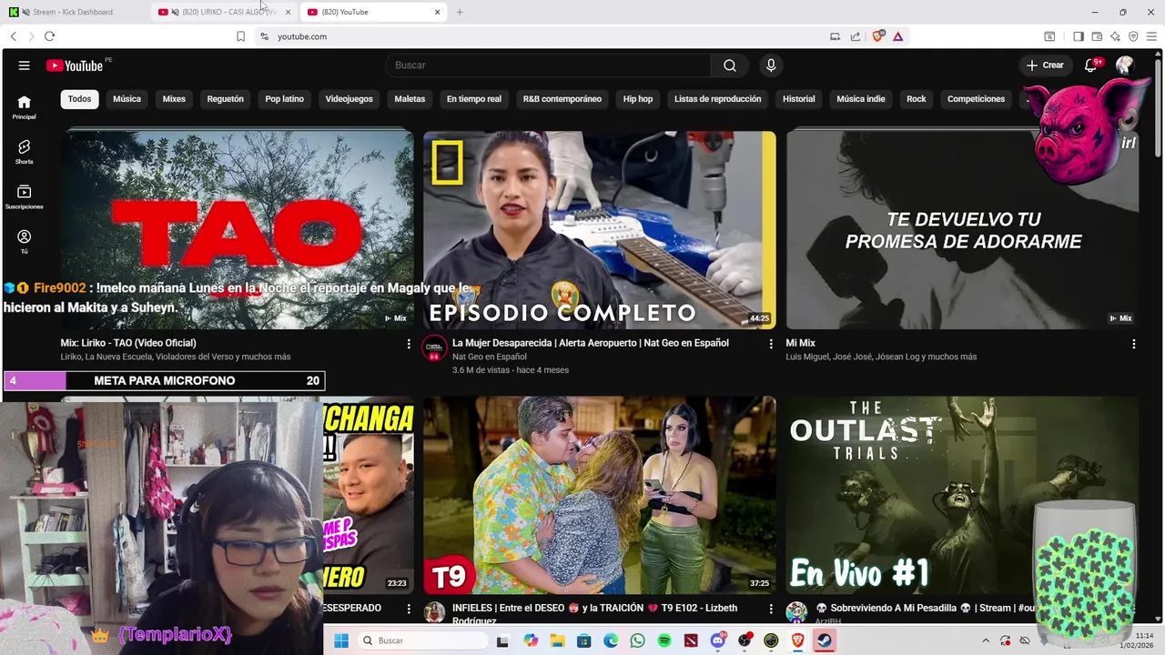Close the (820) YouTube tab

[x=437, y=12]
